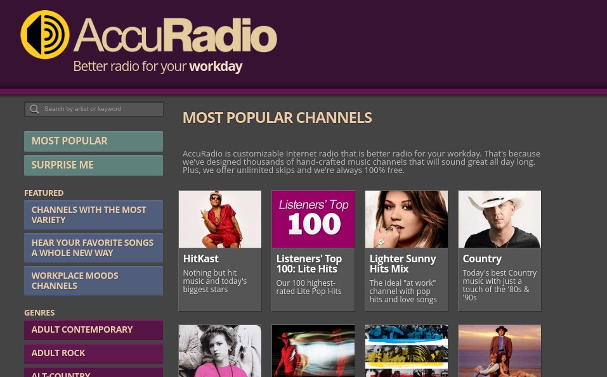Click 'Today's best Country music' description

pos(500,285)
